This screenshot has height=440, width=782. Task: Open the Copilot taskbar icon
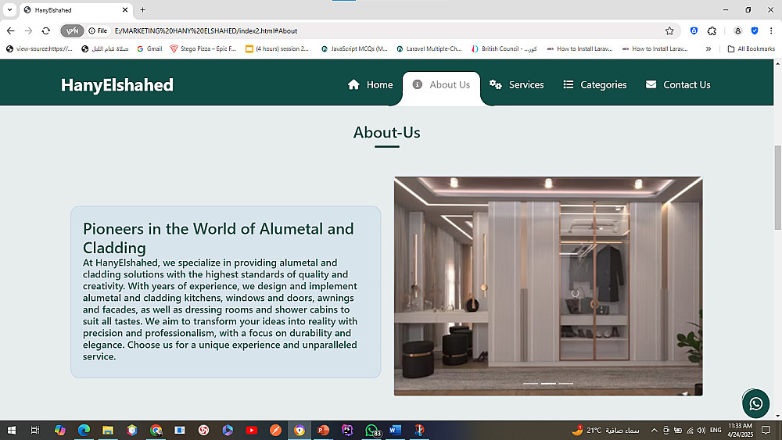click(60, 430)
